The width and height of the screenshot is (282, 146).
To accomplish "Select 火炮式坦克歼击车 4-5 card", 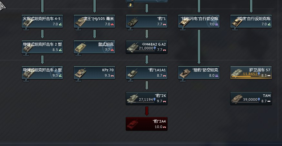I will point(42,21).
